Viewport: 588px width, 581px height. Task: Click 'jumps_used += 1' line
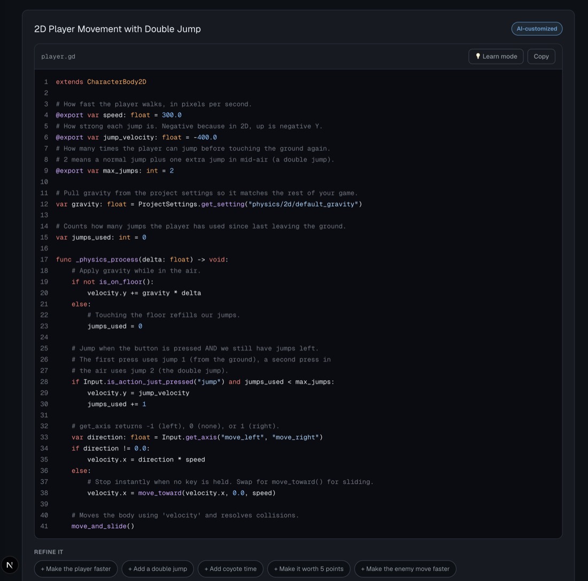coord(117,404)
